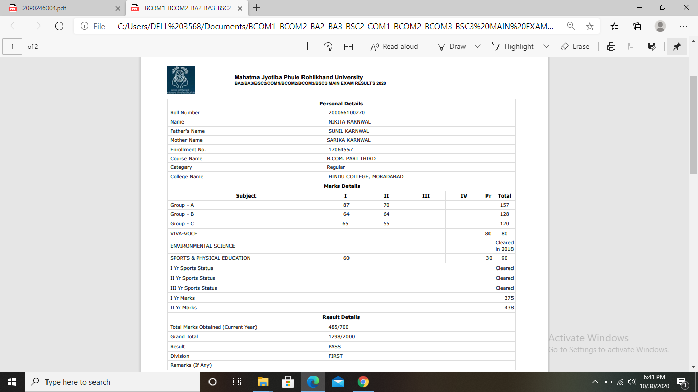Click the Save as icon
The width and height of the screenshot is (698, 392).
[652, 46]
